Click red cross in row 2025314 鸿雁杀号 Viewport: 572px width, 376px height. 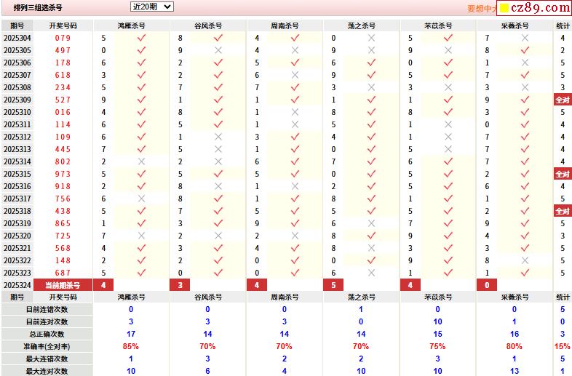coord(141,161)
